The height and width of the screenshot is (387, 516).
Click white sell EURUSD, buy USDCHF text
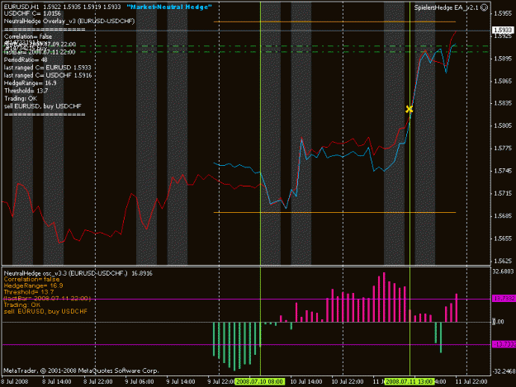(x=42, y=106)
